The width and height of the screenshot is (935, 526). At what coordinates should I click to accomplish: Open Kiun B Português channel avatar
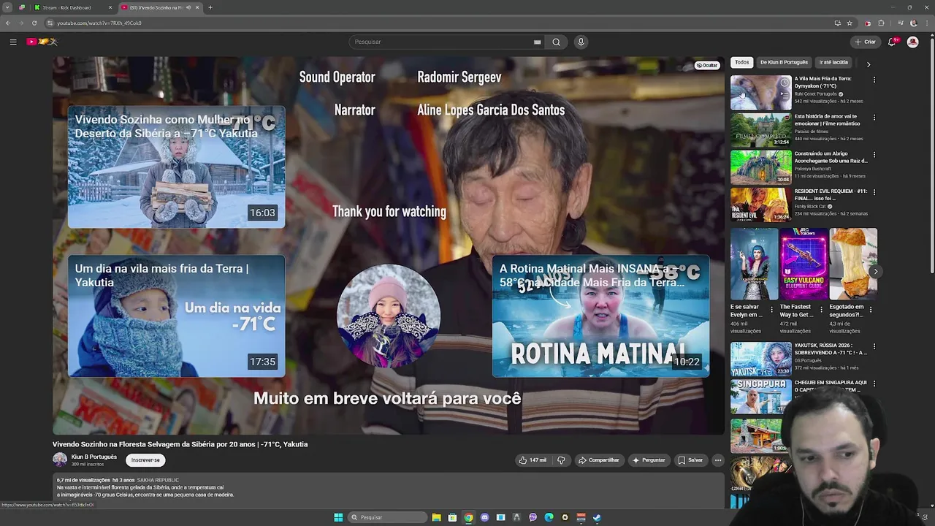pos(60,460)
